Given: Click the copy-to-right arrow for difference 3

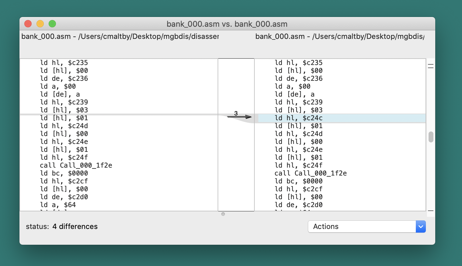Looking at the screenshot, I should (x=240, y=117).
